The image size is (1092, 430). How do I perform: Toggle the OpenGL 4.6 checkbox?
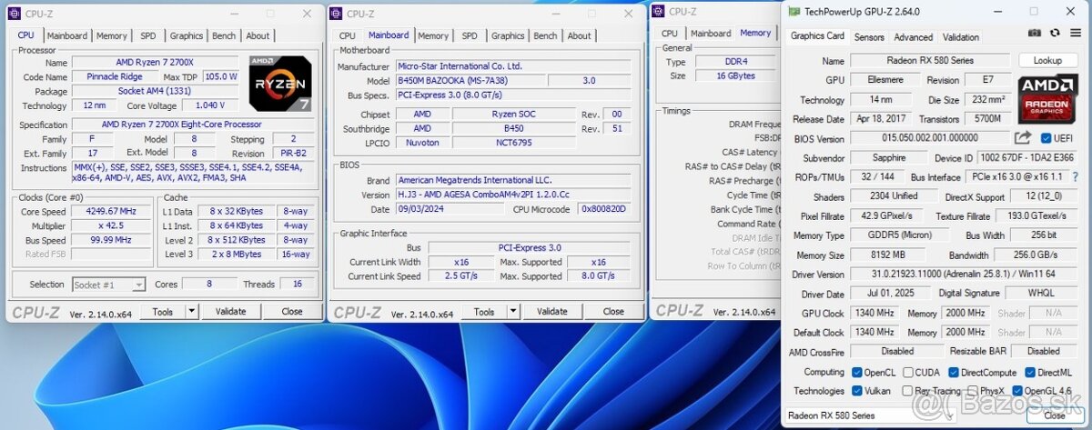coord(1017,391)
